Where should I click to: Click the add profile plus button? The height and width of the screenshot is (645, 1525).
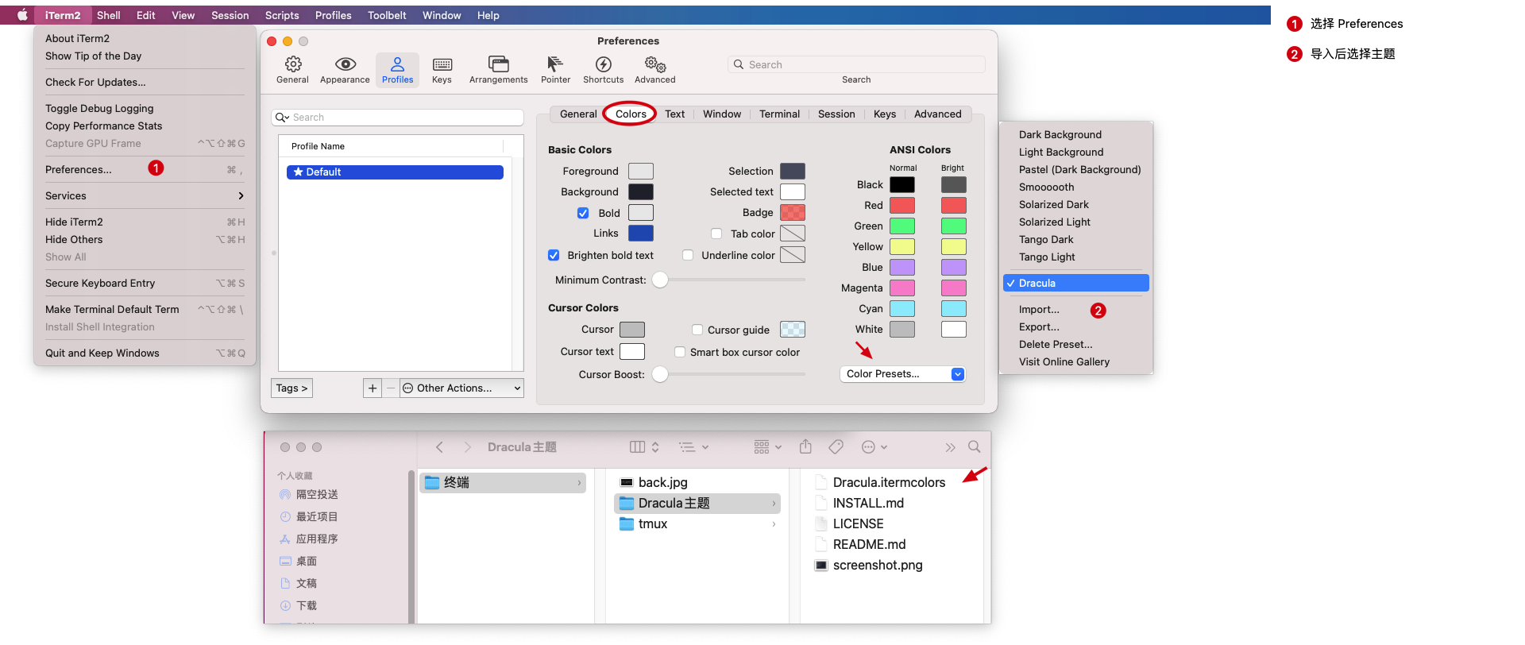[373, 388]
